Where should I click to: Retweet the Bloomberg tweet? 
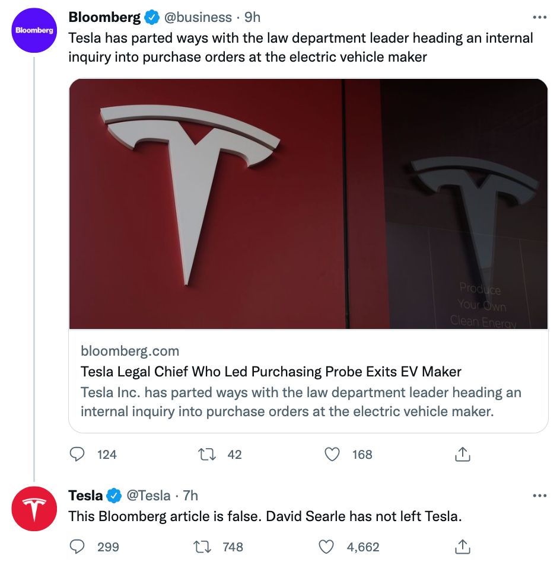[207, 454]
